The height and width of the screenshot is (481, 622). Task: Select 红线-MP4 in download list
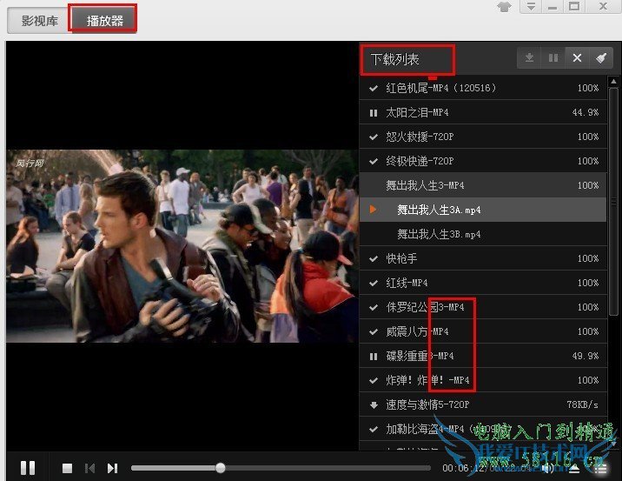tap(483, 283)
